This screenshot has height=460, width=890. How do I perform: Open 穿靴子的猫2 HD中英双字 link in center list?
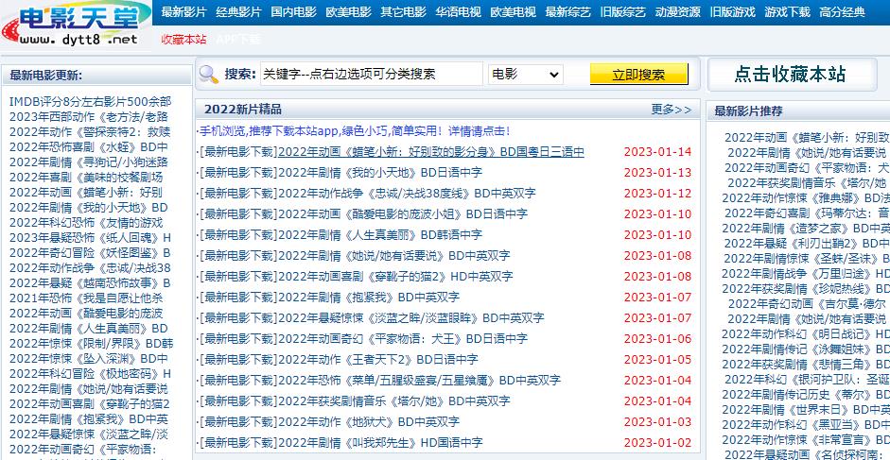395,277
